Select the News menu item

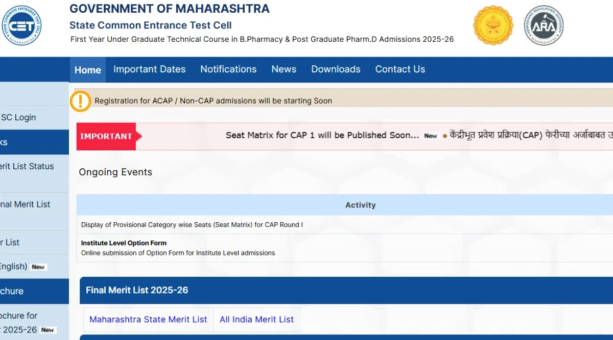click(284, 69)
